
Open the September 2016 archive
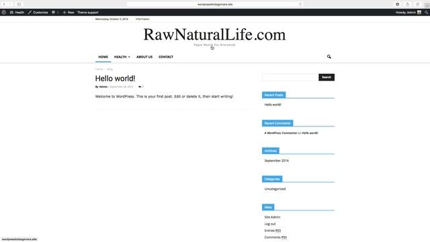[276, 161]
